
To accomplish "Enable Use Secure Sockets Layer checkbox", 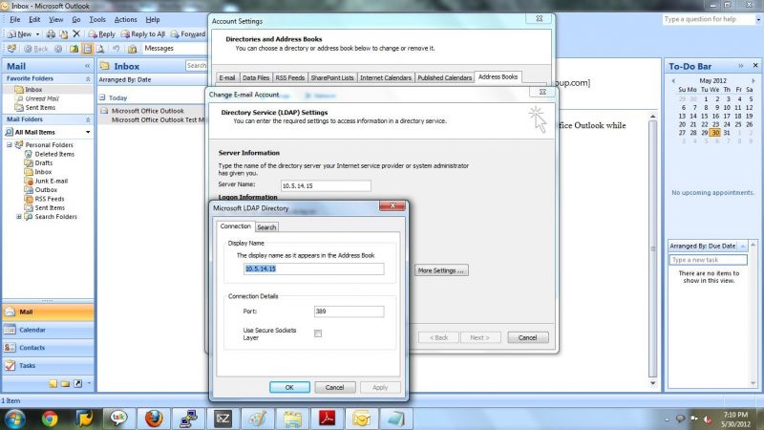I will click(318, 333).
